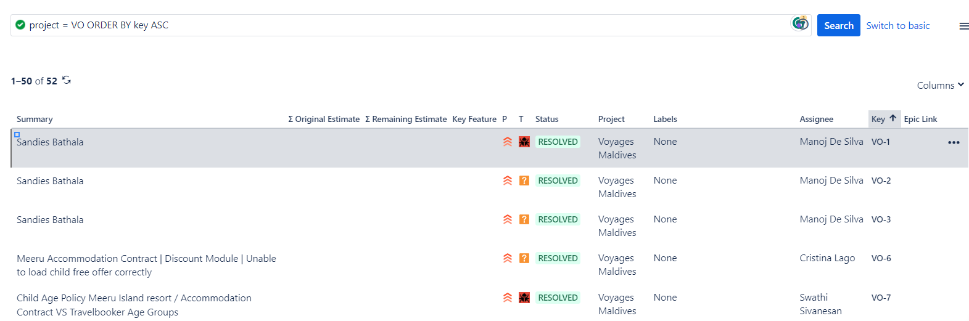Toggle sort order on Key column header
The image size is (969, 321).
[x=883, y=119]
